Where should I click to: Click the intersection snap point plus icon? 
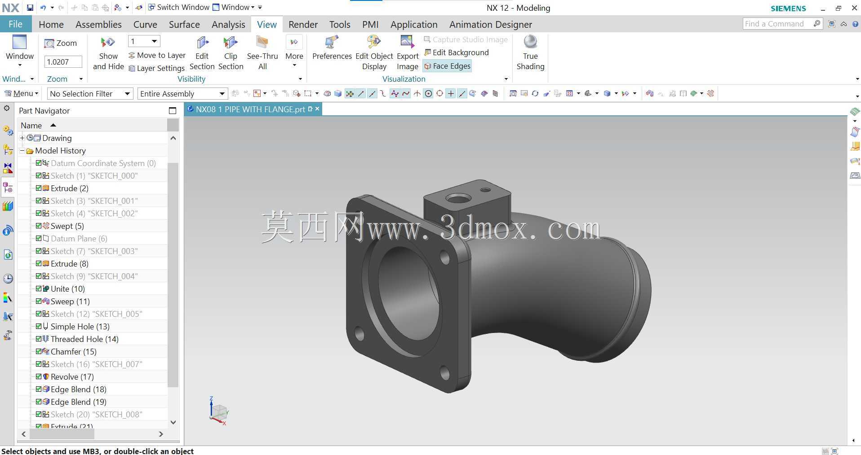click(451, 93)
